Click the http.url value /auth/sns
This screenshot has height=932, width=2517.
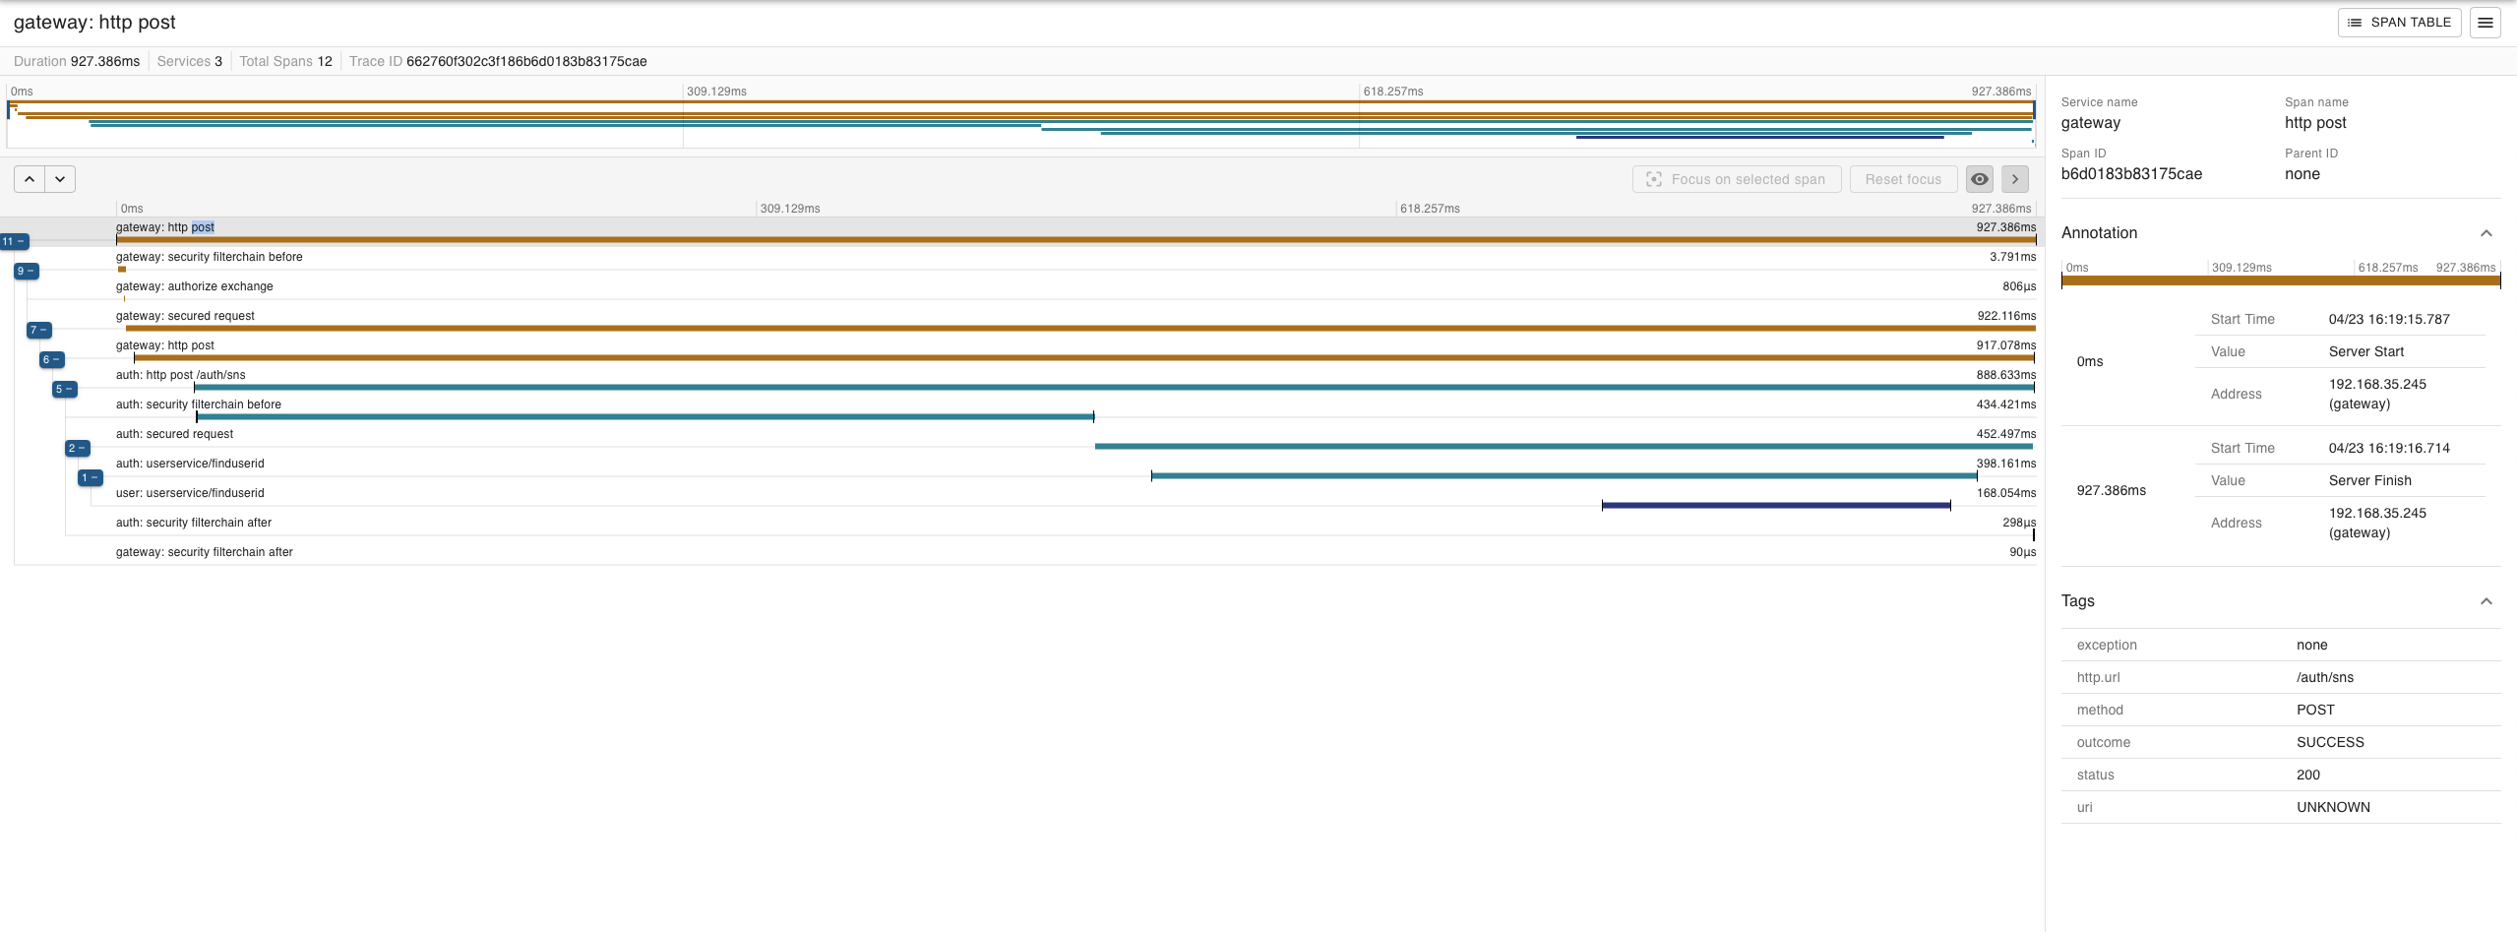(2325, 677)
